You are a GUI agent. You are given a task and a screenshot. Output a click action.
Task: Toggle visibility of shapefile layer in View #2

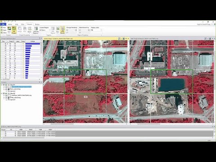click(x=6, y=95)
